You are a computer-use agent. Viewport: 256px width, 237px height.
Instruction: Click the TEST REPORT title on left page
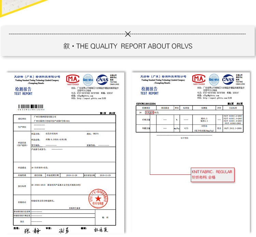23,94
